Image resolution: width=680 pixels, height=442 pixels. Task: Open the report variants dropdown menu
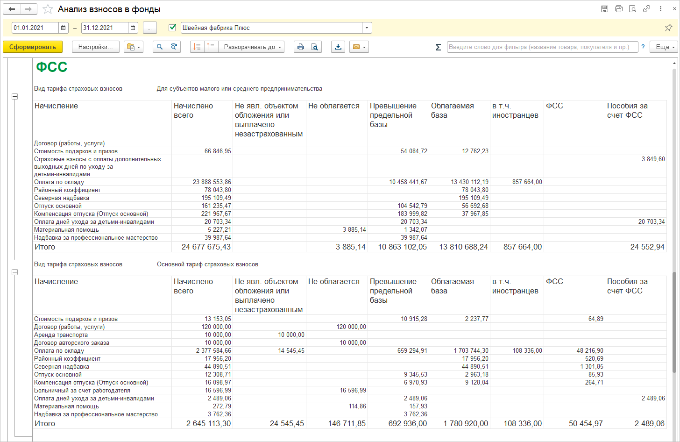pyautogui.click(x=134, y=47)
